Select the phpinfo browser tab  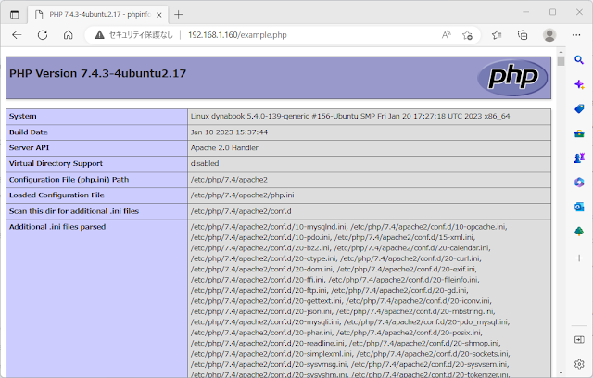(x=97, y=15)
